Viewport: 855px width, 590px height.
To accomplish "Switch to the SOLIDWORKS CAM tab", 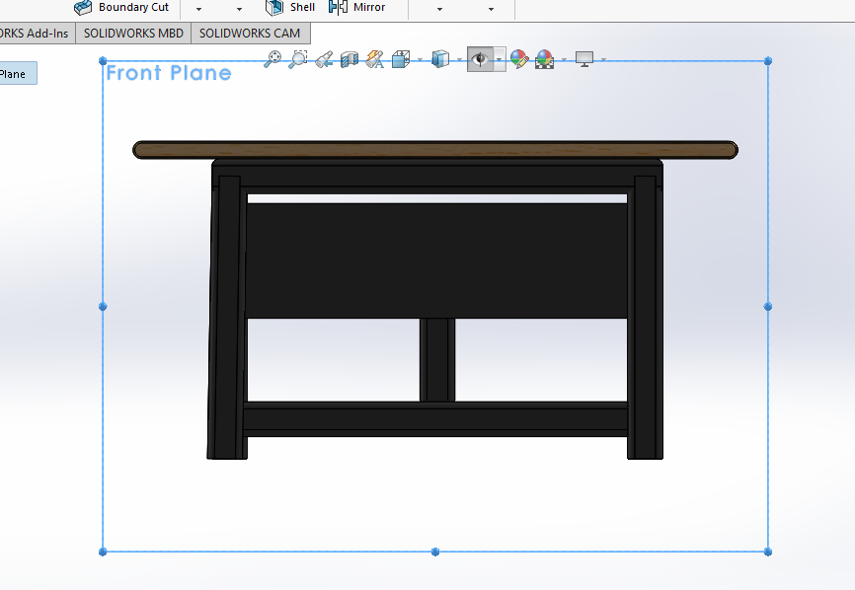I will tap(250, 33).
